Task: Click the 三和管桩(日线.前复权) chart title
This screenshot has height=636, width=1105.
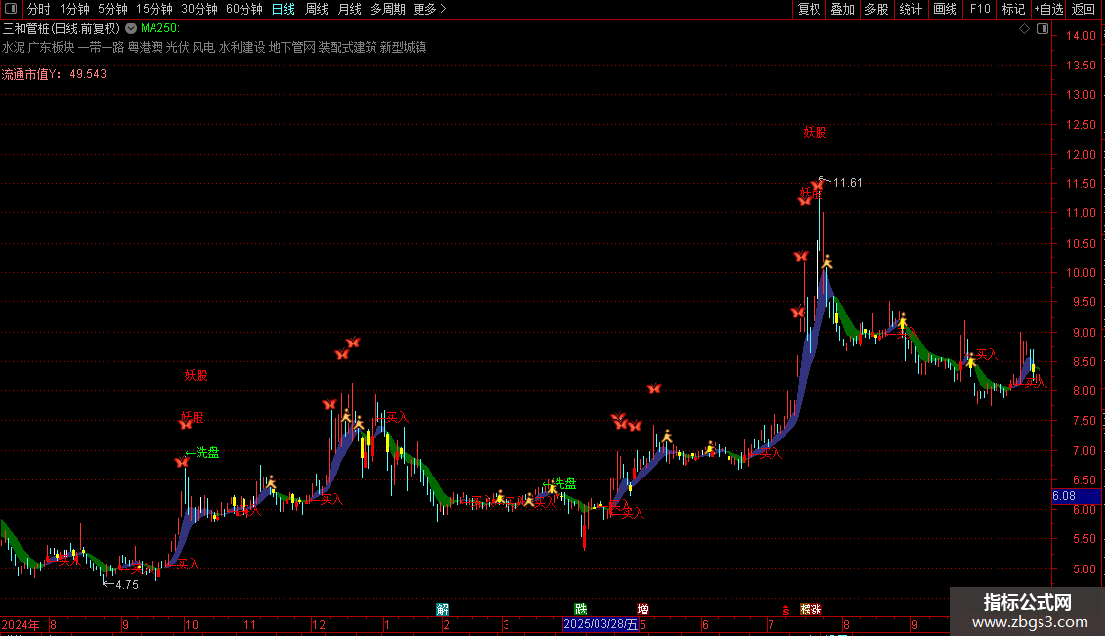Action: (x=62, y=28)
